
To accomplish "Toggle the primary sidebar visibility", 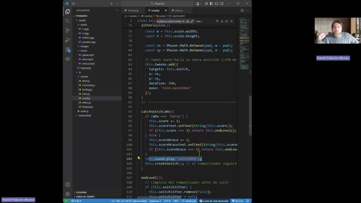I will (212, 3).
